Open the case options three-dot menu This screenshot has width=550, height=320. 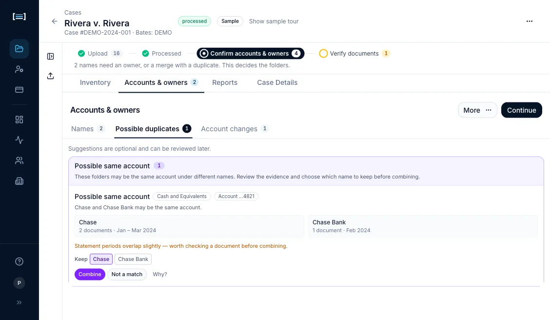(x=530, y=21)
